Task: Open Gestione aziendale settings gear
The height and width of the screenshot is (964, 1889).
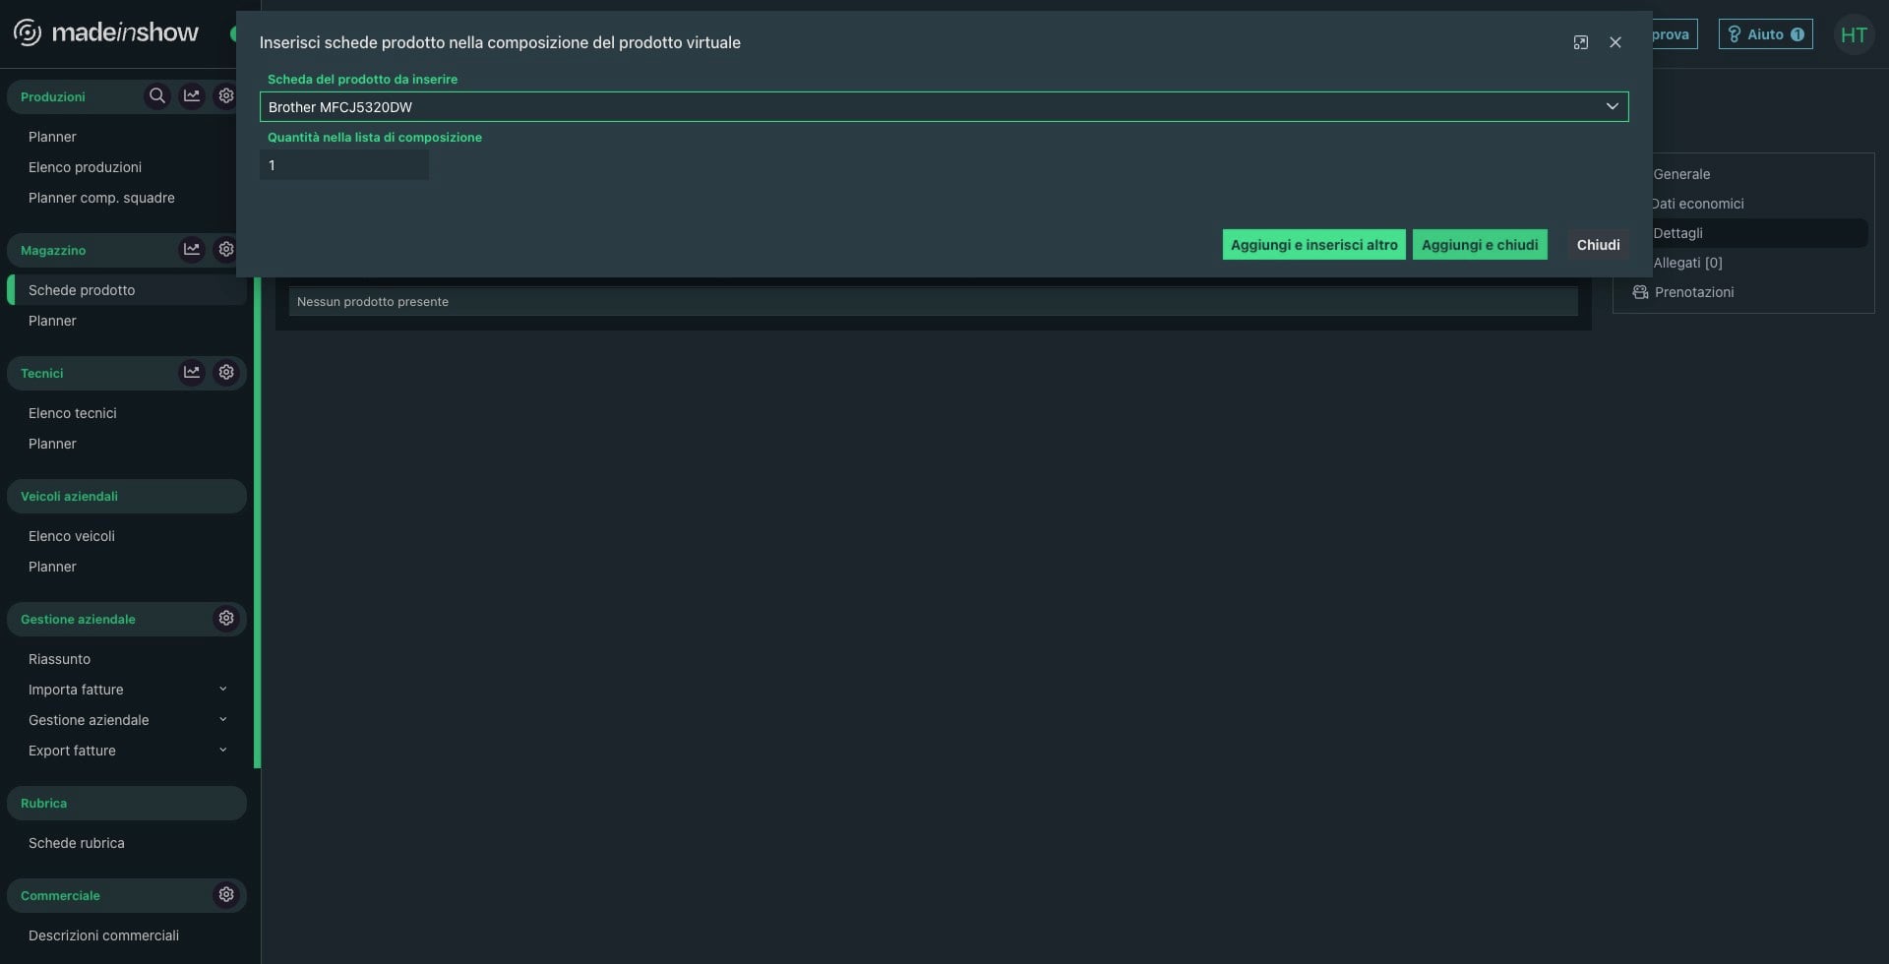Action: click(x=226, y=619)
